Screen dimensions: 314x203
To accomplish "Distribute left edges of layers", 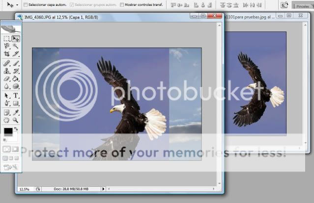I will click(x=246, y=5).
